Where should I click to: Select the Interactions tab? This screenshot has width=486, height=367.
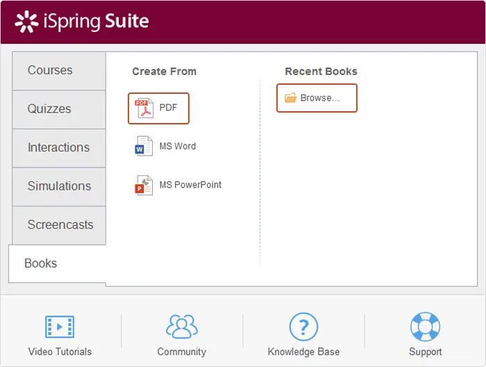coord(59,148)
